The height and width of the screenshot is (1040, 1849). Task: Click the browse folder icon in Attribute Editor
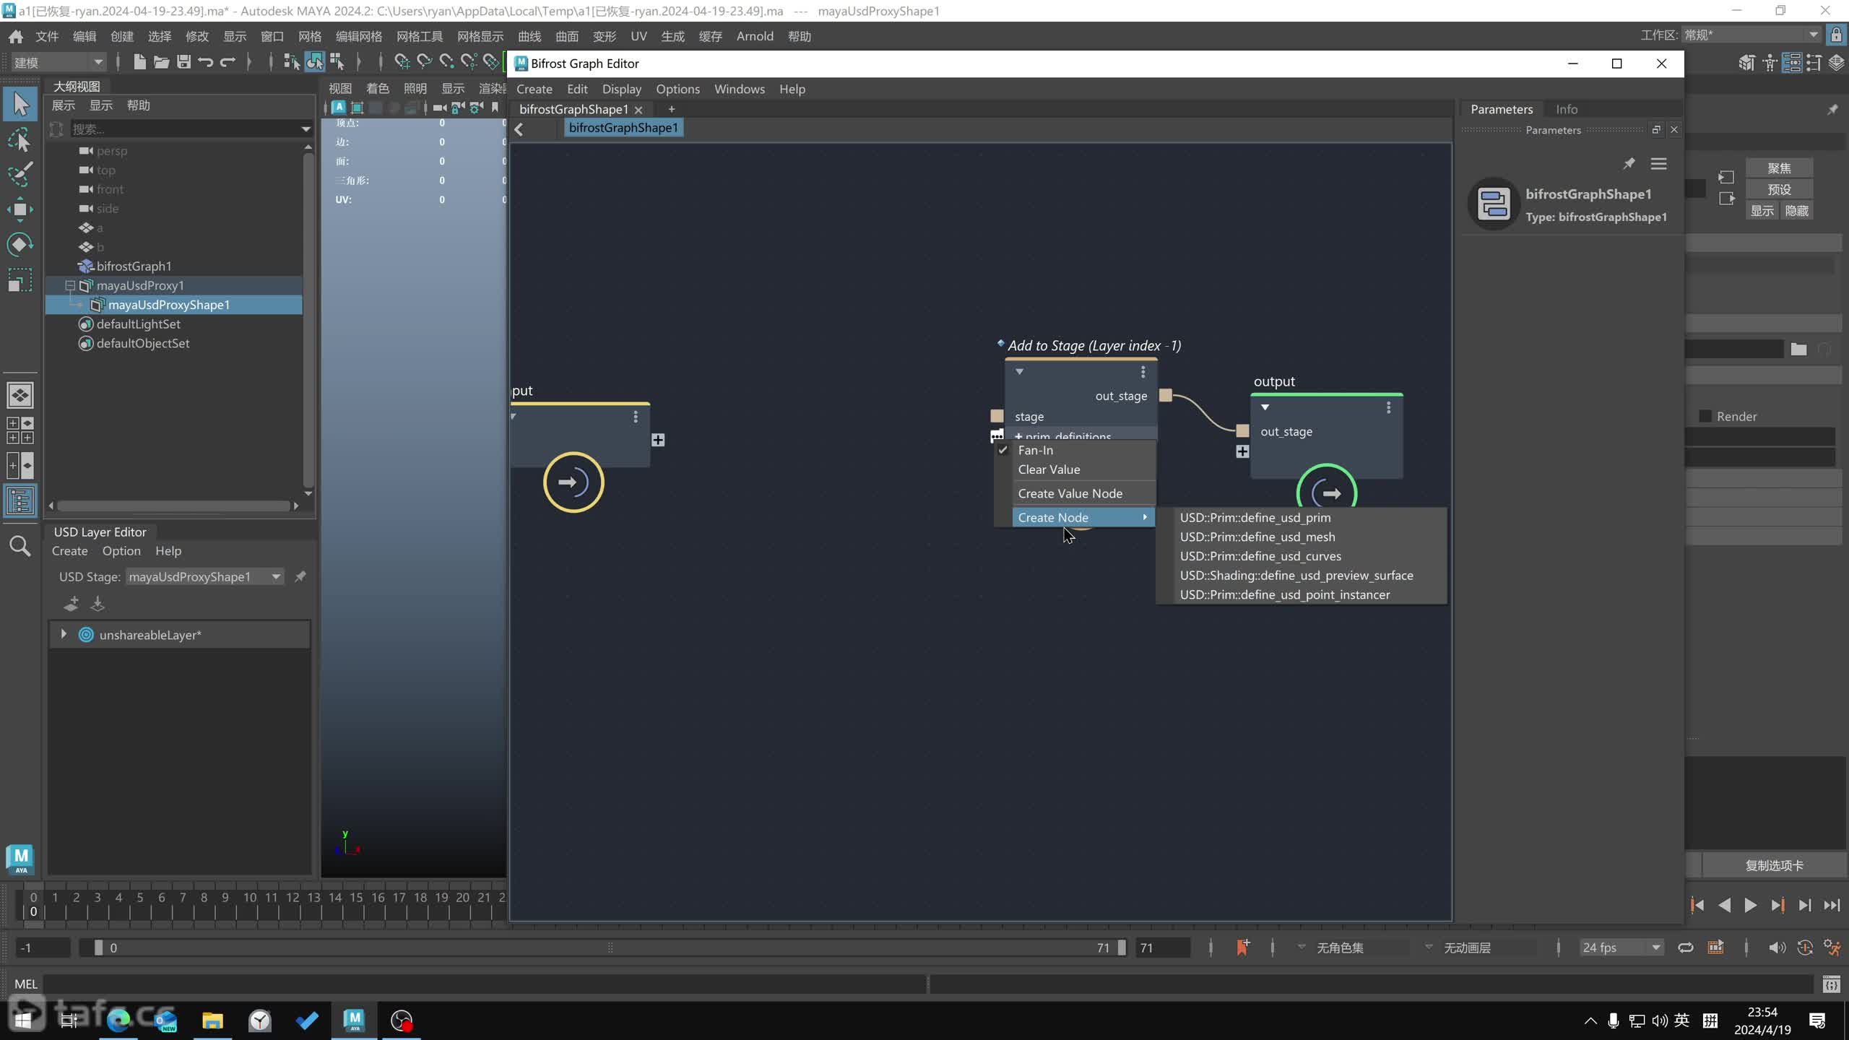(1798, 350)
